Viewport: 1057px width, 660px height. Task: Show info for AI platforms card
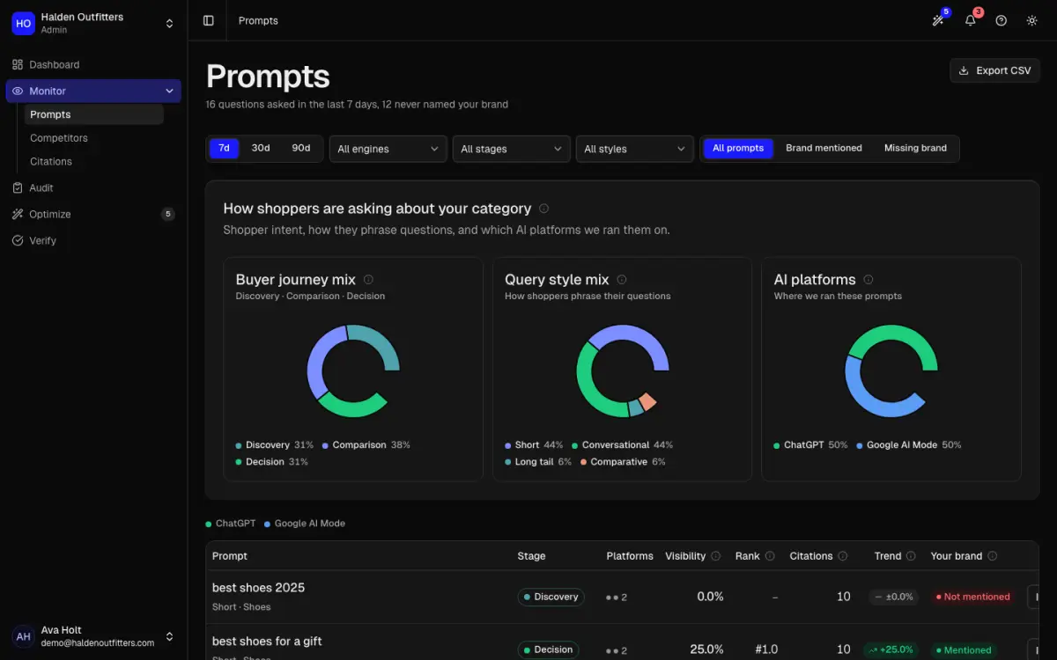[869, 279]
